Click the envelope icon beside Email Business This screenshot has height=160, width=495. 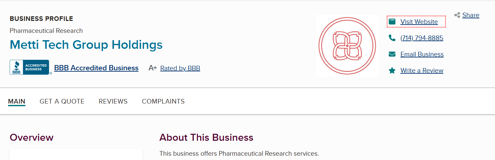392,54
